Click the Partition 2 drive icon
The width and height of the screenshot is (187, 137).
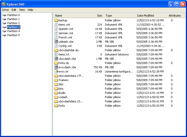[4, 23]
